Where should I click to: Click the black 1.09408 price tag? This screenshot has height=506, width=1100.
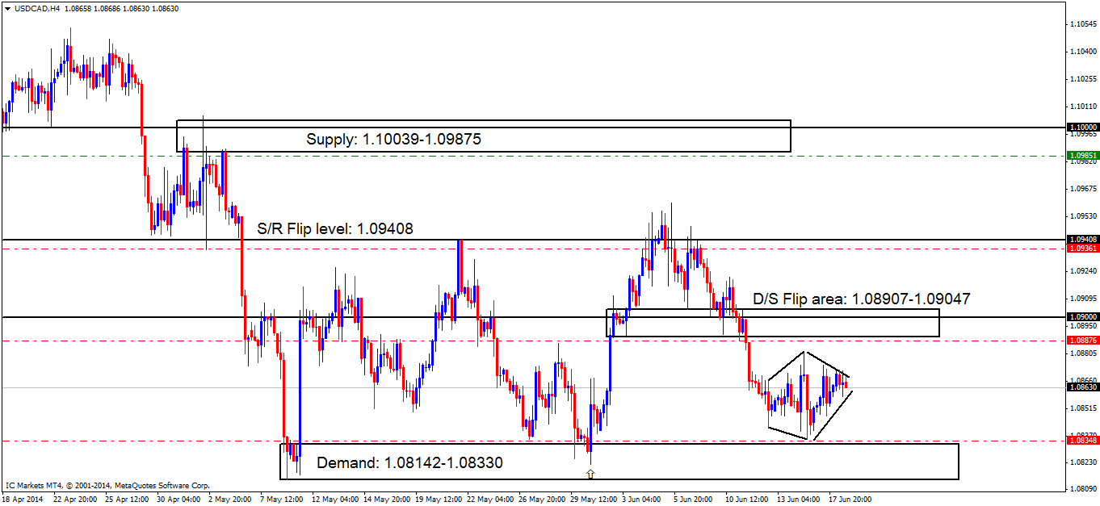[1082, 240]
